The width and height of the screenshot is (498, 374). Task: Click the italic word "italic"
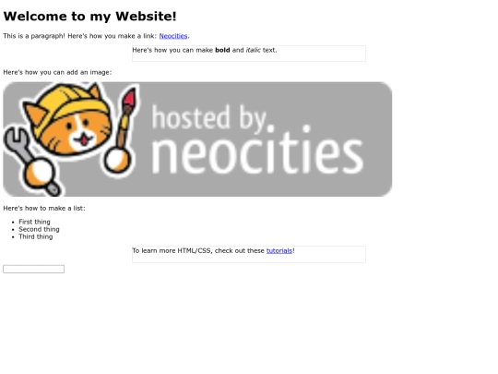click(x=253, y=50)
